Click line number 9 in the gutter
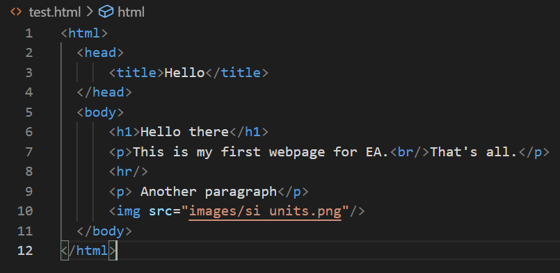560x273 pixels. click(29, 192)
